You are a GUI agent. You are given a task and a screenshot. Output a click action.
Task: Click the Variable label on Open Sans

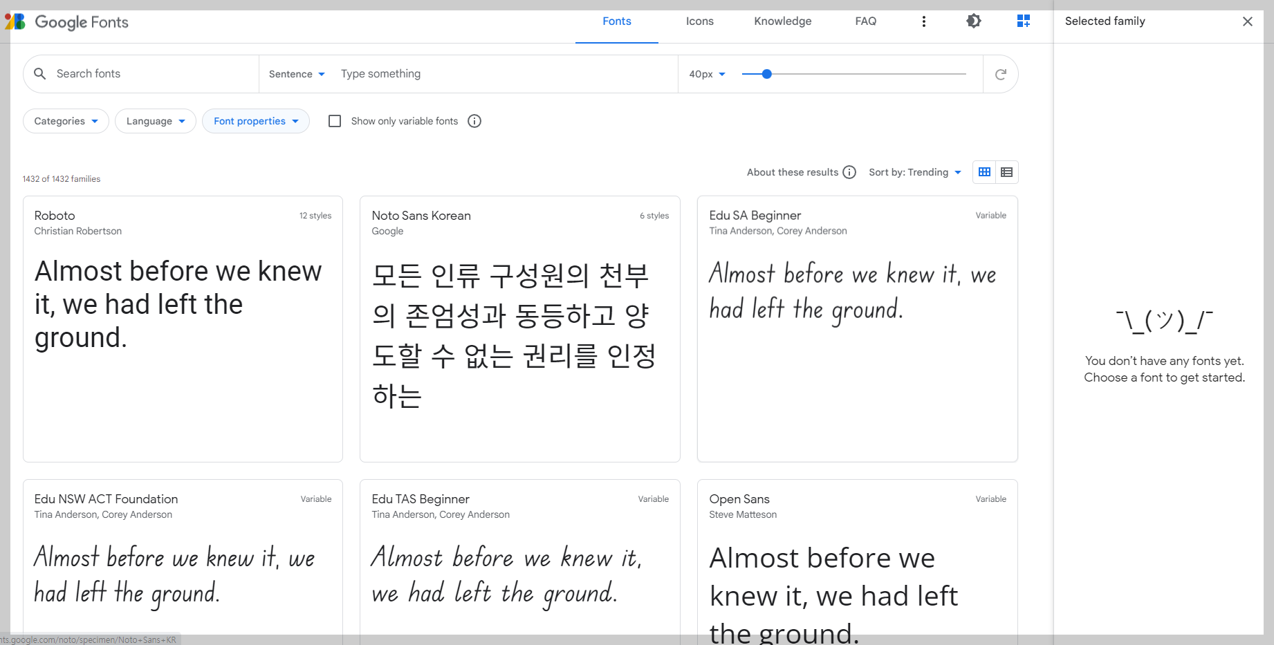click(x=991, y=499)
